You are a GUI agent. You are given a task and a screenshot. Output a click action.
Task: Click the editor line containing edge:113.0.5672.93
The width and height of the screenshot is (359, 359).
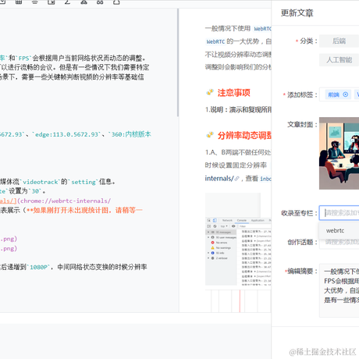click(76, 134)
